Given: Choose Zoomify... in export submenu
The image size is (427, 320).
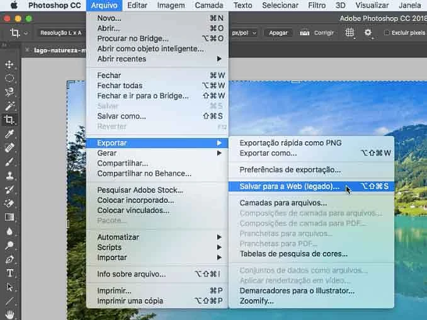Looking at the screenshot, I should (x=311, y=301).
